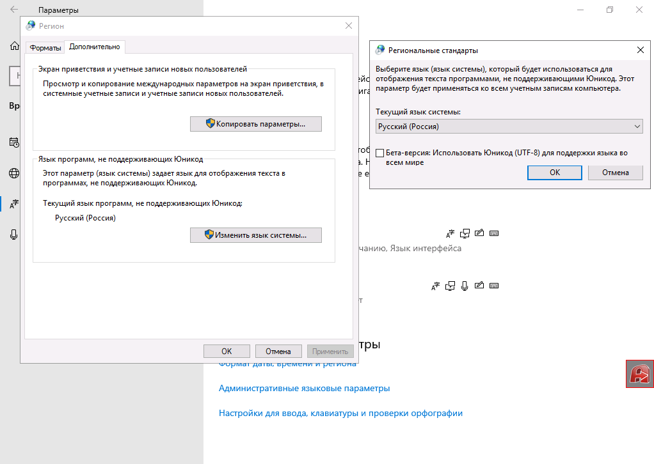
Task: Click the globe icon in Регион title bar
Action: (x=31, y=26)
